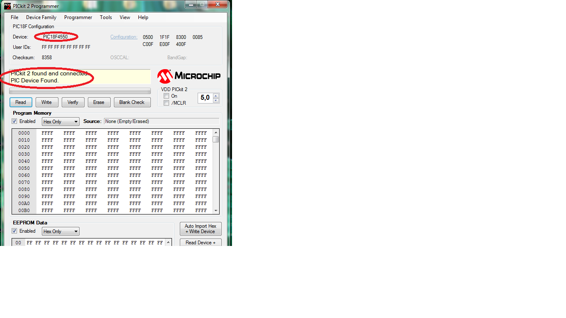566x318 pixels.
Task: Click configuration word E00F
Action: tap(164, 44)
